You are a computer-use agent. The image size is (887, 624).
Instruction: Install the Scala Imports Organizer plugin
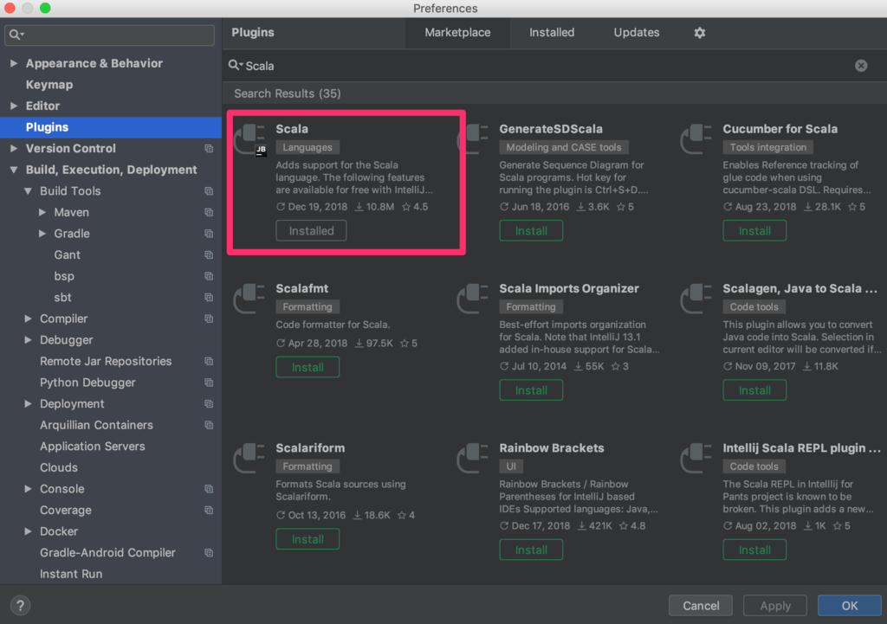click(x=531, y=390)
